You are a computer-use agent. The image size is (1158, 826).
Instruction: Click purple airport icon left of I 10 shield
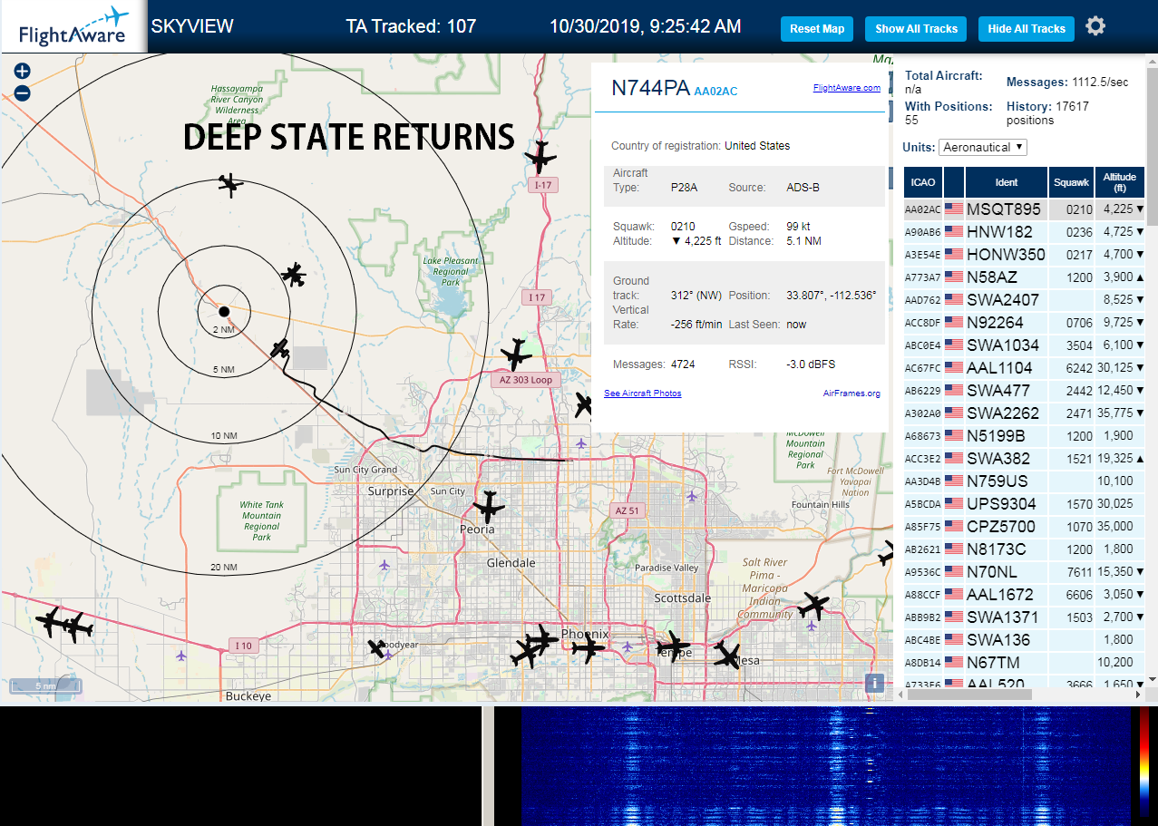coord(182,655)
